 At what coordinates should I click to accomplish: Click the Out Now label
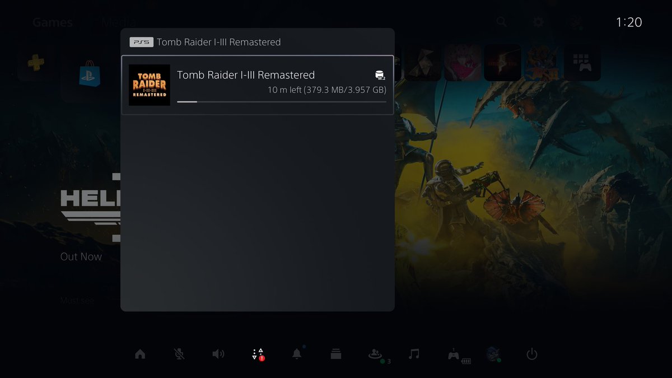point(81,256)
